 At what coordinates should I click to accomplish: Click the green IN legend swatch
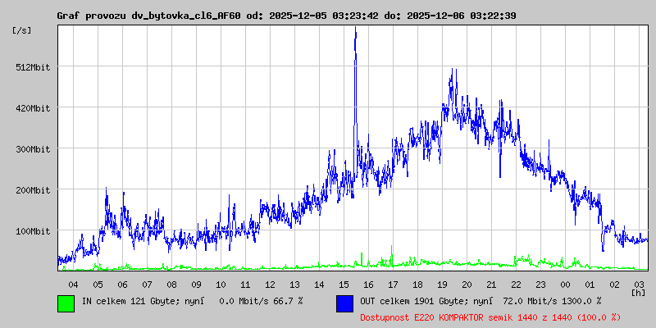click(66, 303)
